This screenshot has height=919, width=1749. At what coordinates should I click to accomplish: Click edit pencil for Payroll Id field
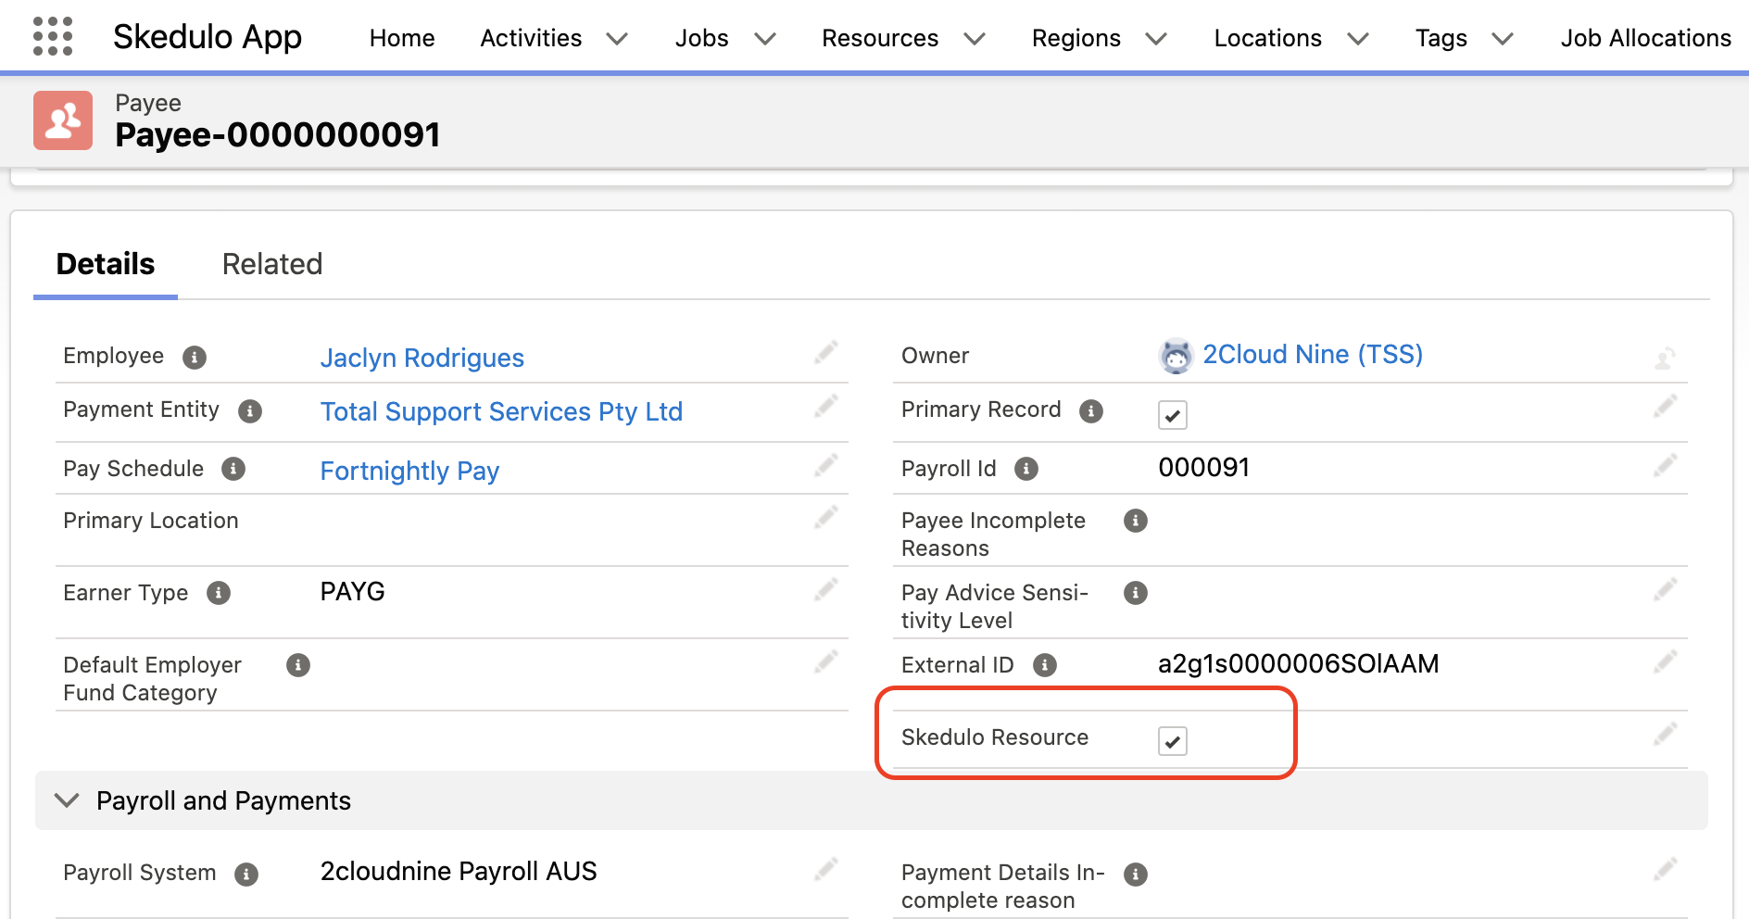(x=1665, y=465)
